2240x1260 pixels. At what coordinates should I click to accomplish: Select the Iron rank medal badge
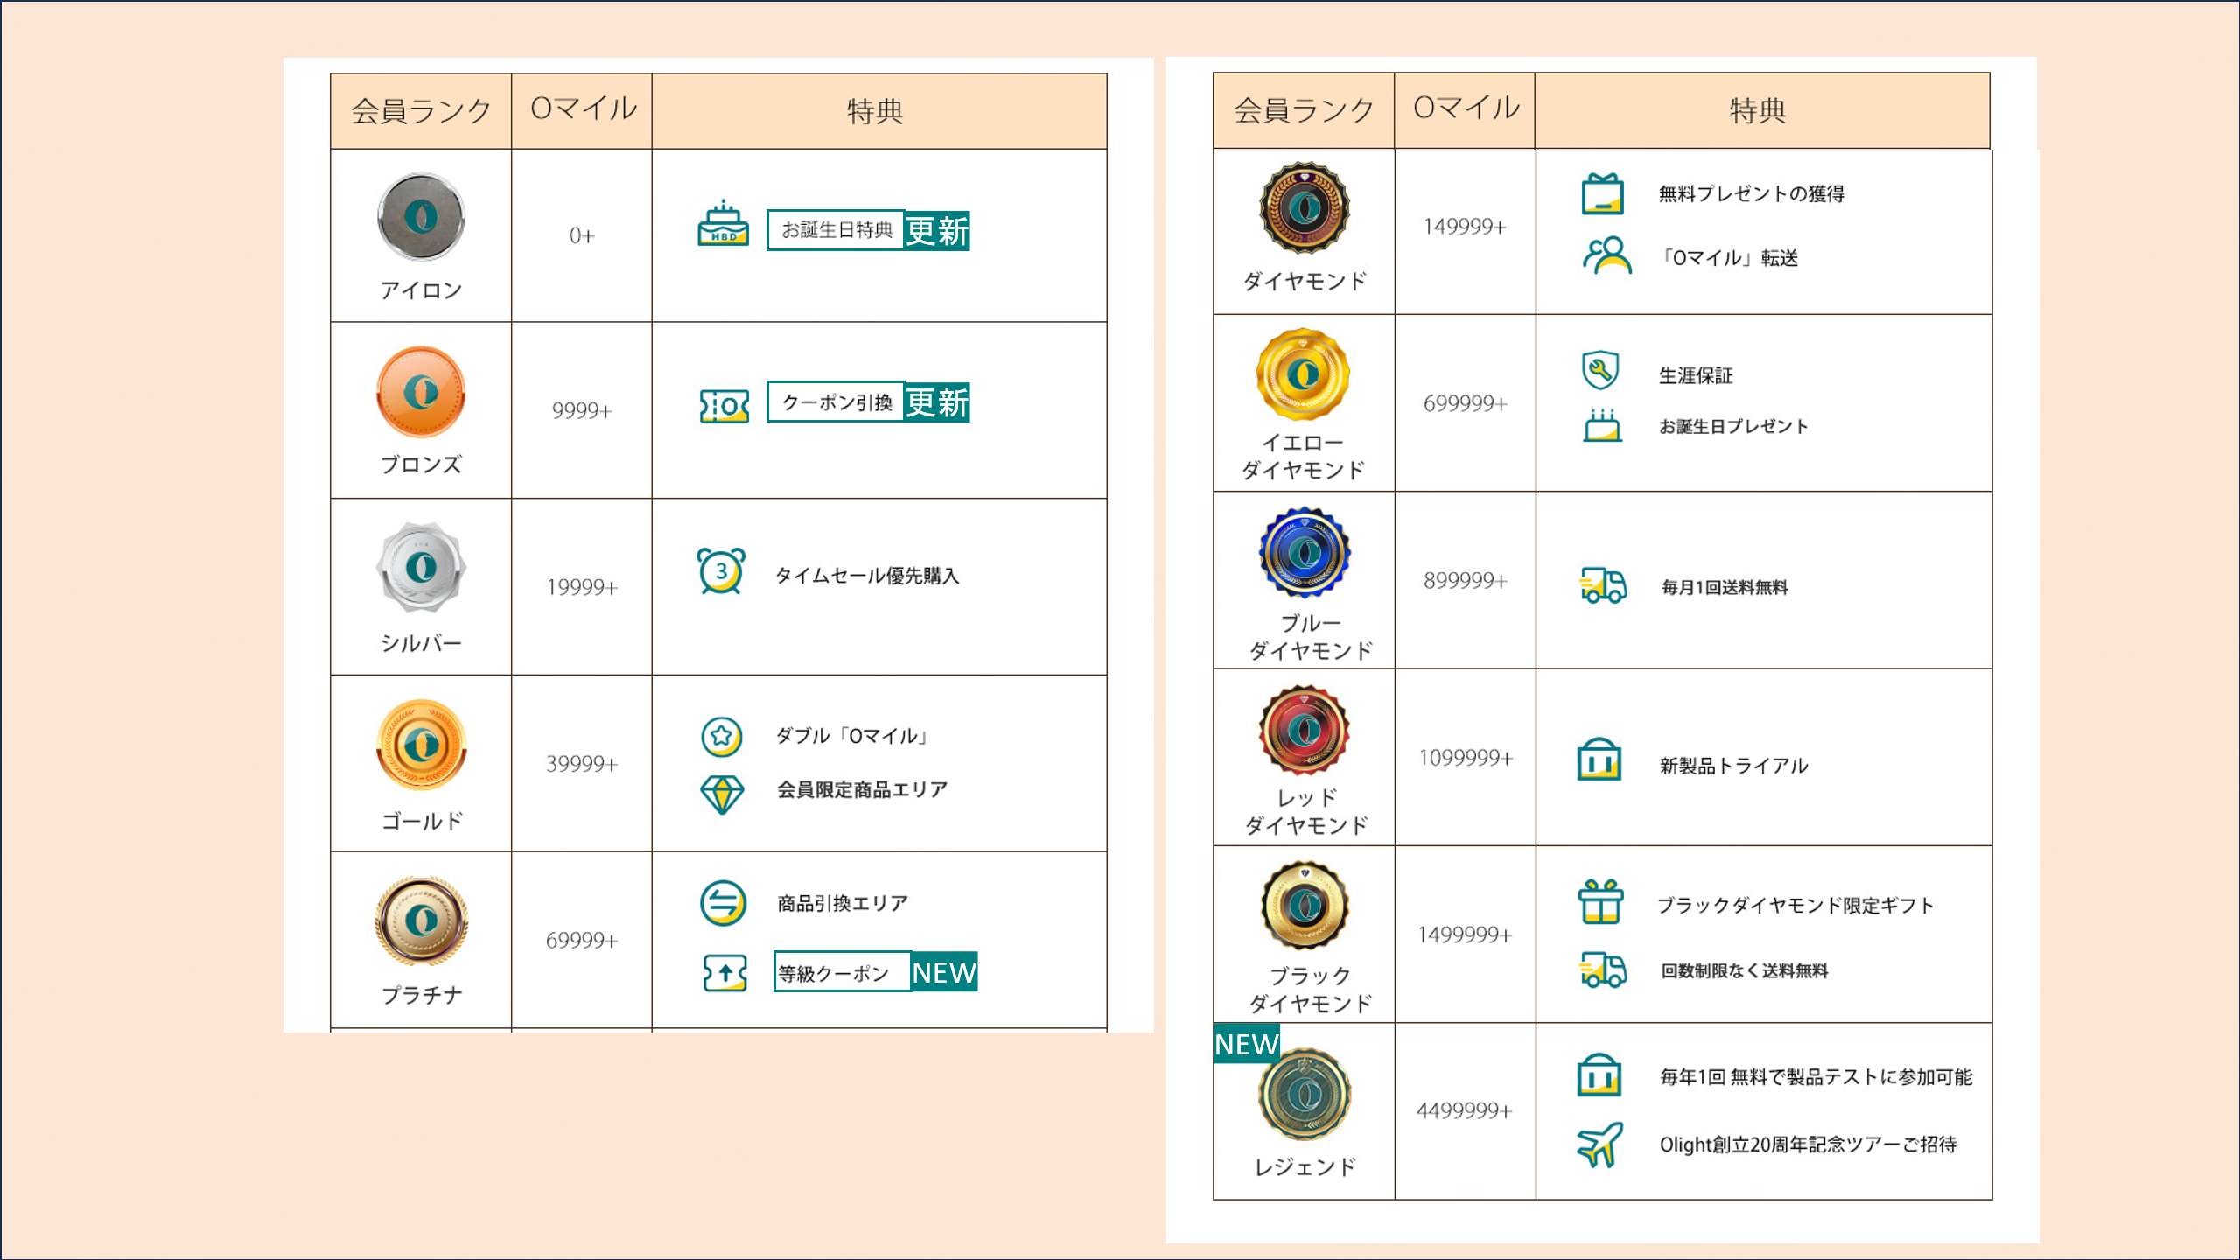(x=421, y=217)
